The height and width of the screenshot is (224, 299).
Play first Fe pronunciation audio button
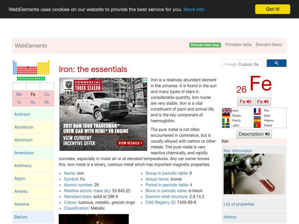pos(245,102)
